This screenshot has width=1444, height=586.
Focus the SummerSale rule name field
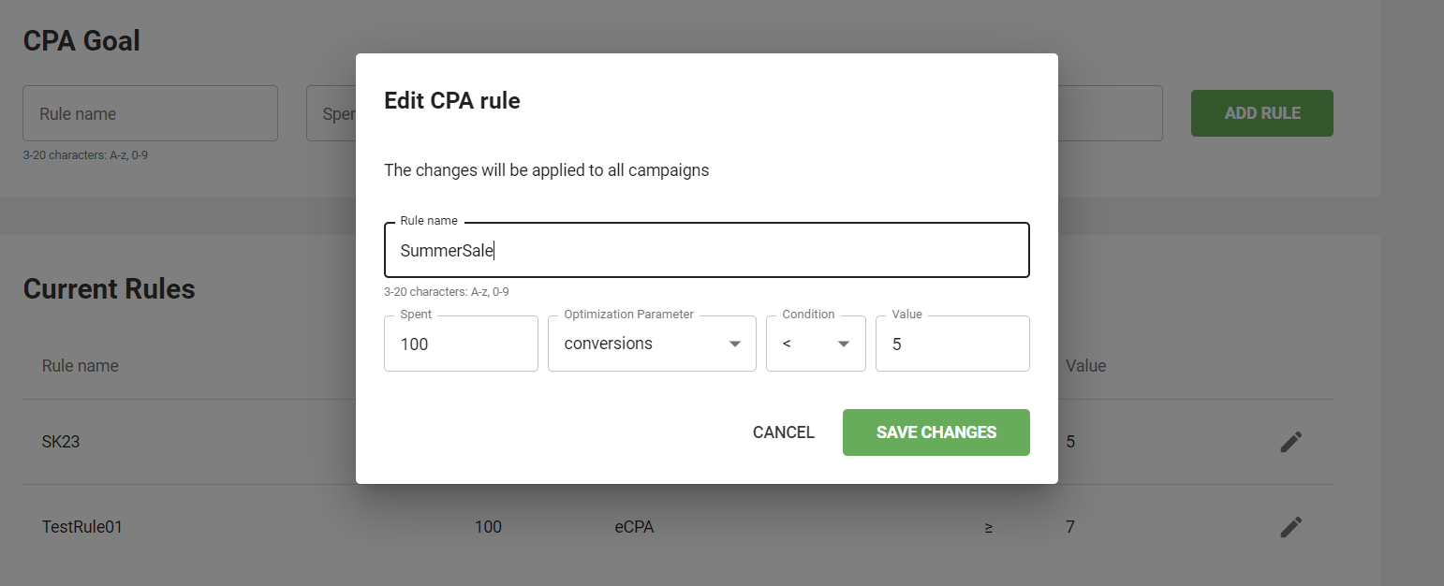click(x=706, y=250)
